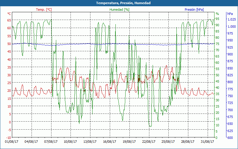Click the blue pressure axis value 625
The image size is (238, 149).
(230, 131)
